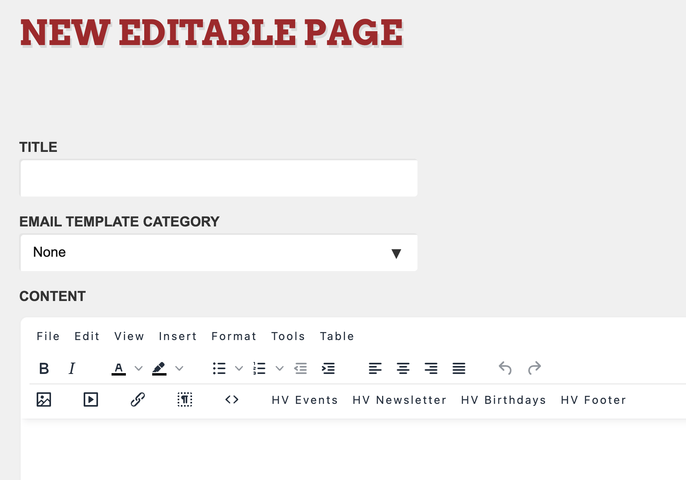Open the File menu

(x=48, y=336)
